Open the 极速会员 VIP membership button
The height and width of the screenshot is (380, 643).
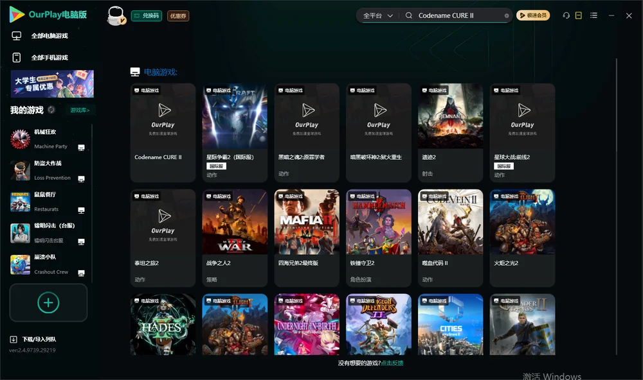point(532,15)
